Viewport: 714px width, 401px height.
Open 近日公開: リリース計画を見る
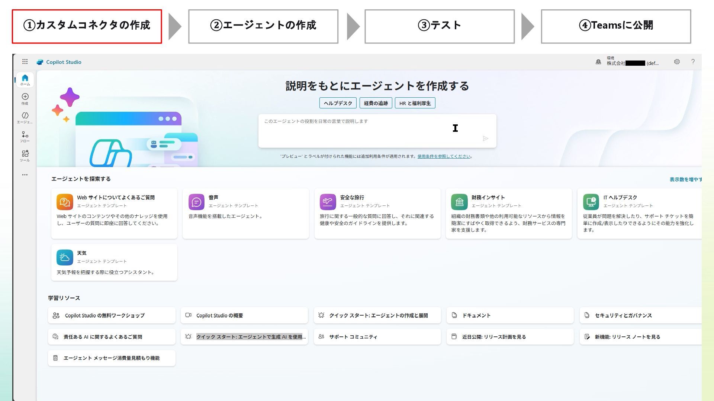tap(510, 337)
